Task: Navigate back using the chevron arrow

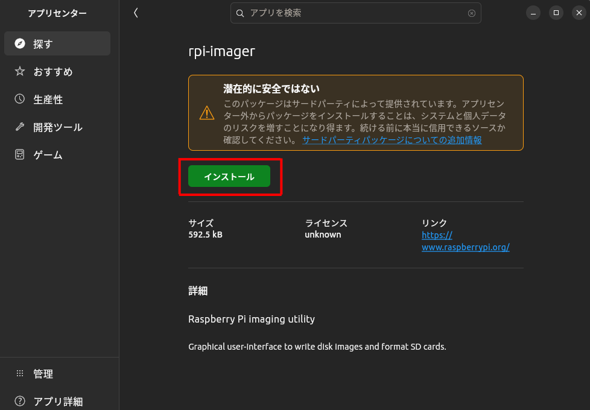Action: [136, 12]
